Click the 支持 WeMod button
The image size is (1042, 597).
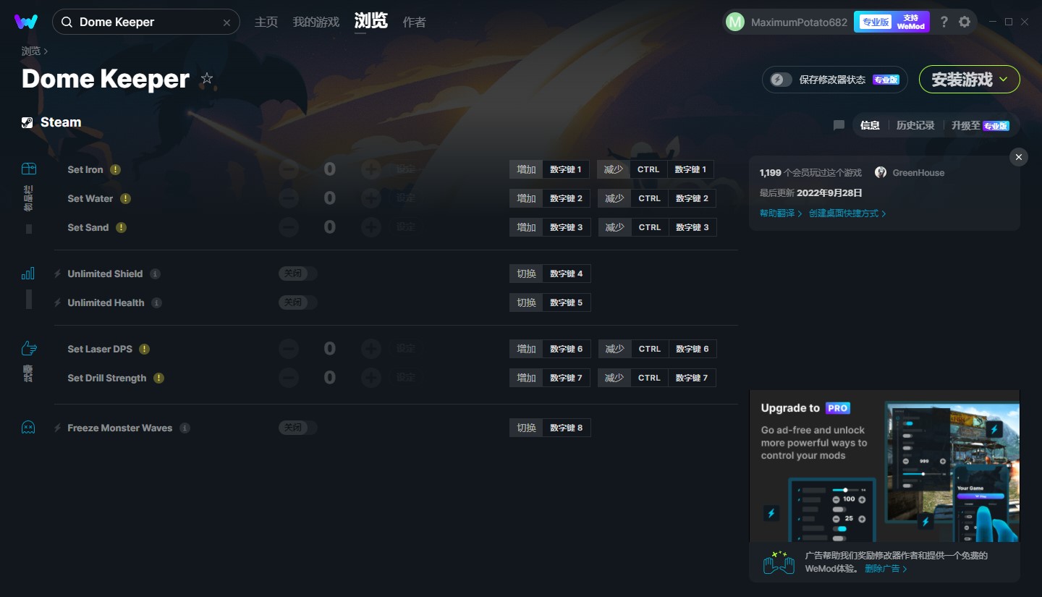pos(911,22)
